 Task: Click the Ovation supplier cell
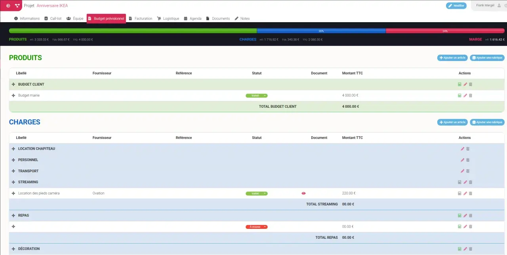pos(99,193)
